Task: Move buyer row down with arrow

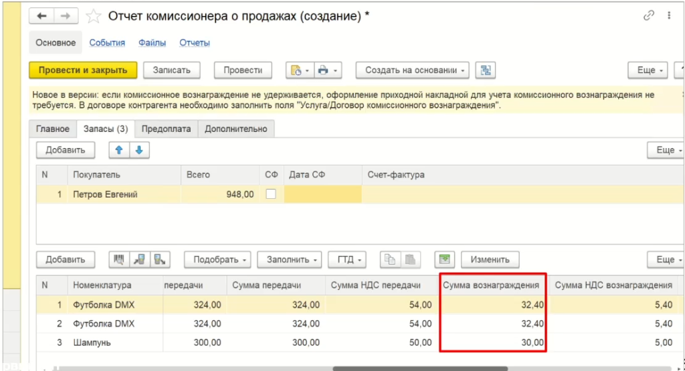Action: pyautogui.click(x=138, y=150)
